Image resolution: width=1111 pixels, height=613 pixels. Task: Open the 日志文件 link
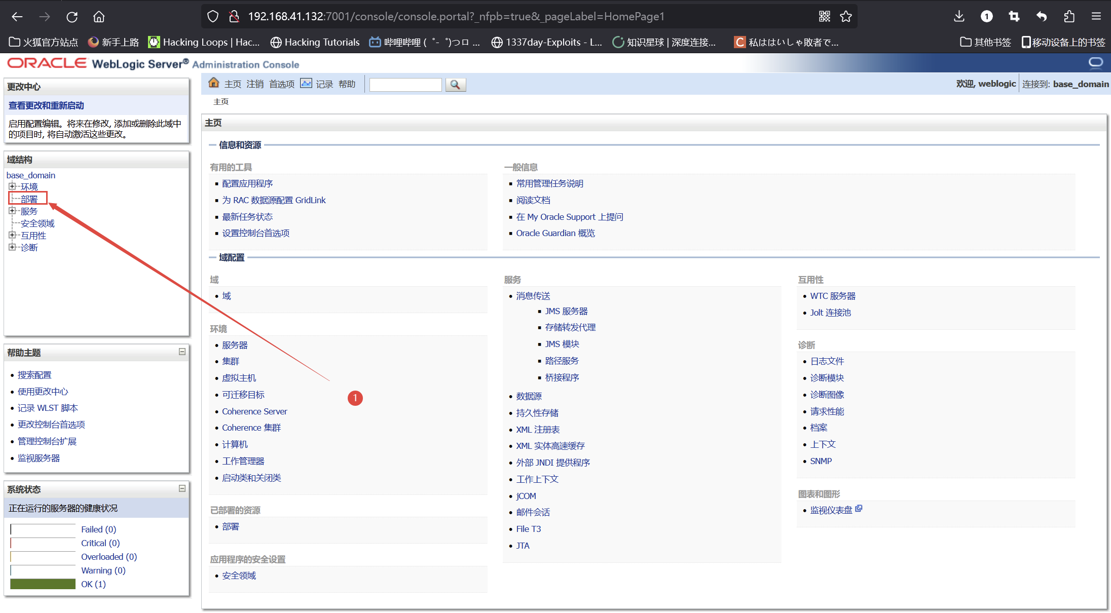(827, 361)
